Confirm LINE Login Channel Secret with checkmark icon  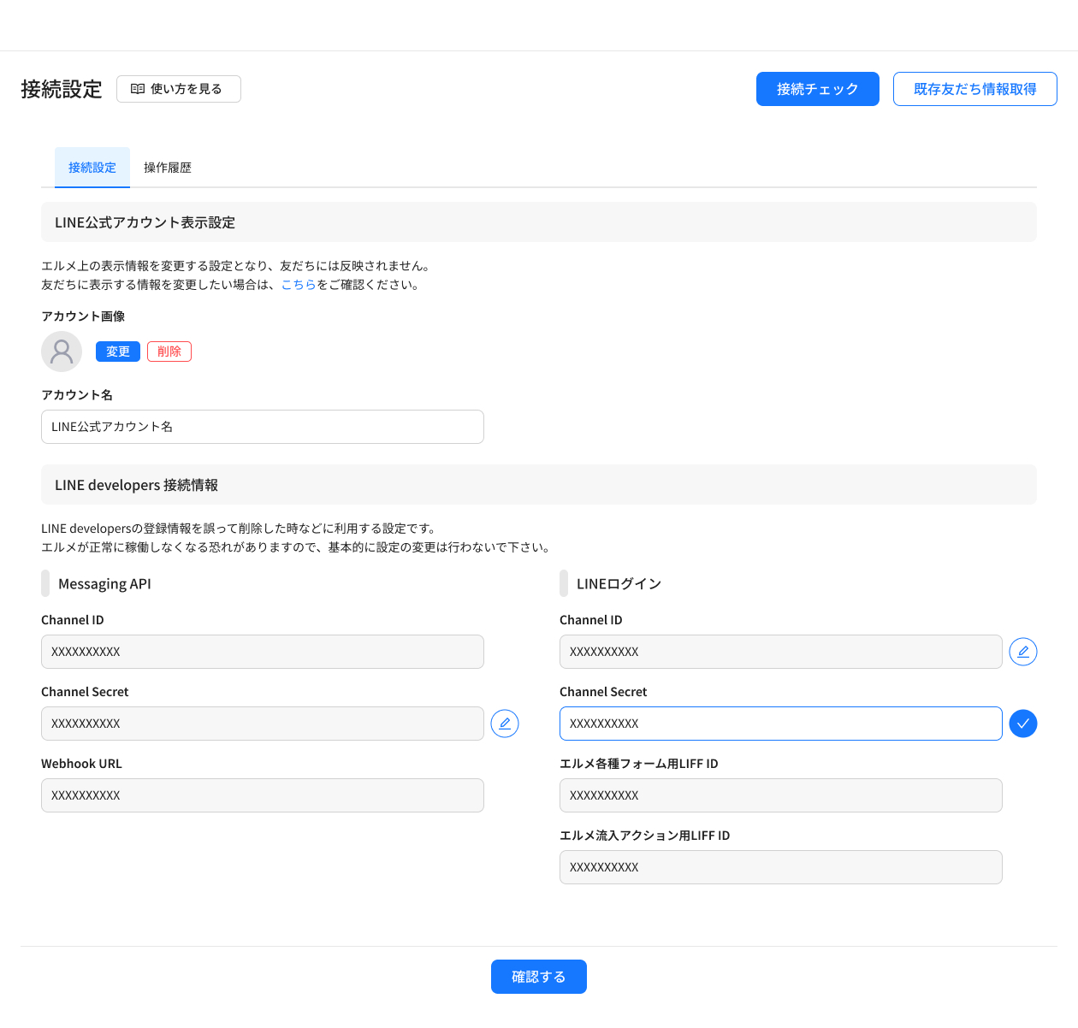pos(1023,724)
